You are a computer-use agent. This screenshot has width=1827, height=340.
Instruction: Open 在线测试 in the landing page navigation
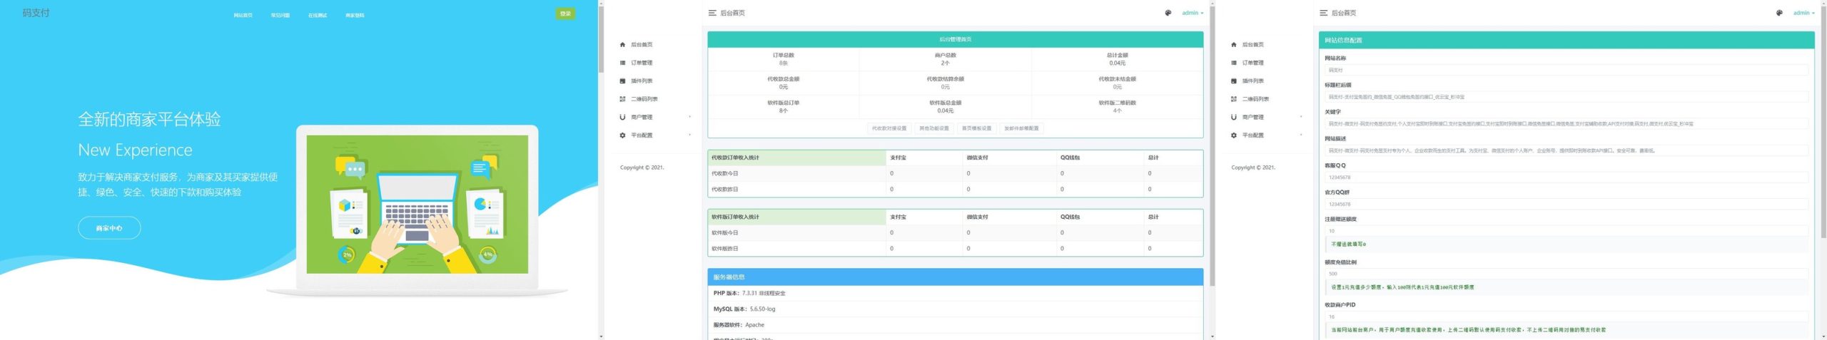[318, 15]
